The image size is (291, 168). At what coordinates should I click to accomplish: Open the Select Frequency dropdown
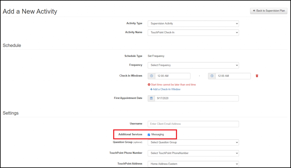193,65
